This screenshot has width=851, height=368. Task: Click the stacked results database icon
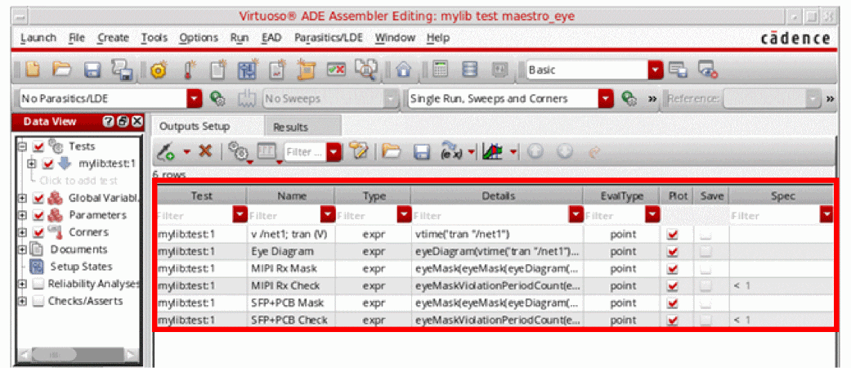(469, 70)
